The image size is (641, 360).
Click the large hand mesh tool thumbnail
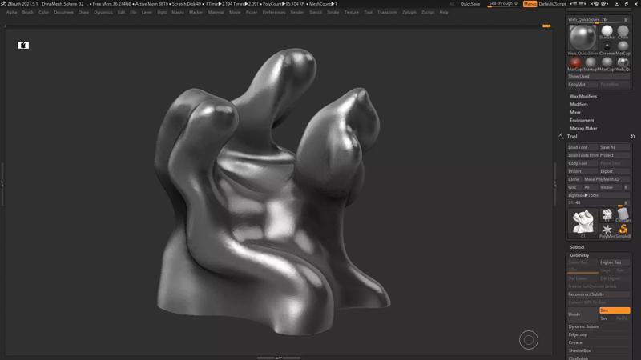[583, 222]
